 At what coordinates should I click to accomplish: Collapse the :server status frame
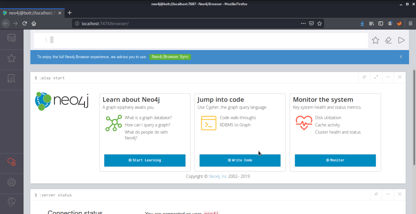(x=388, y=194)
